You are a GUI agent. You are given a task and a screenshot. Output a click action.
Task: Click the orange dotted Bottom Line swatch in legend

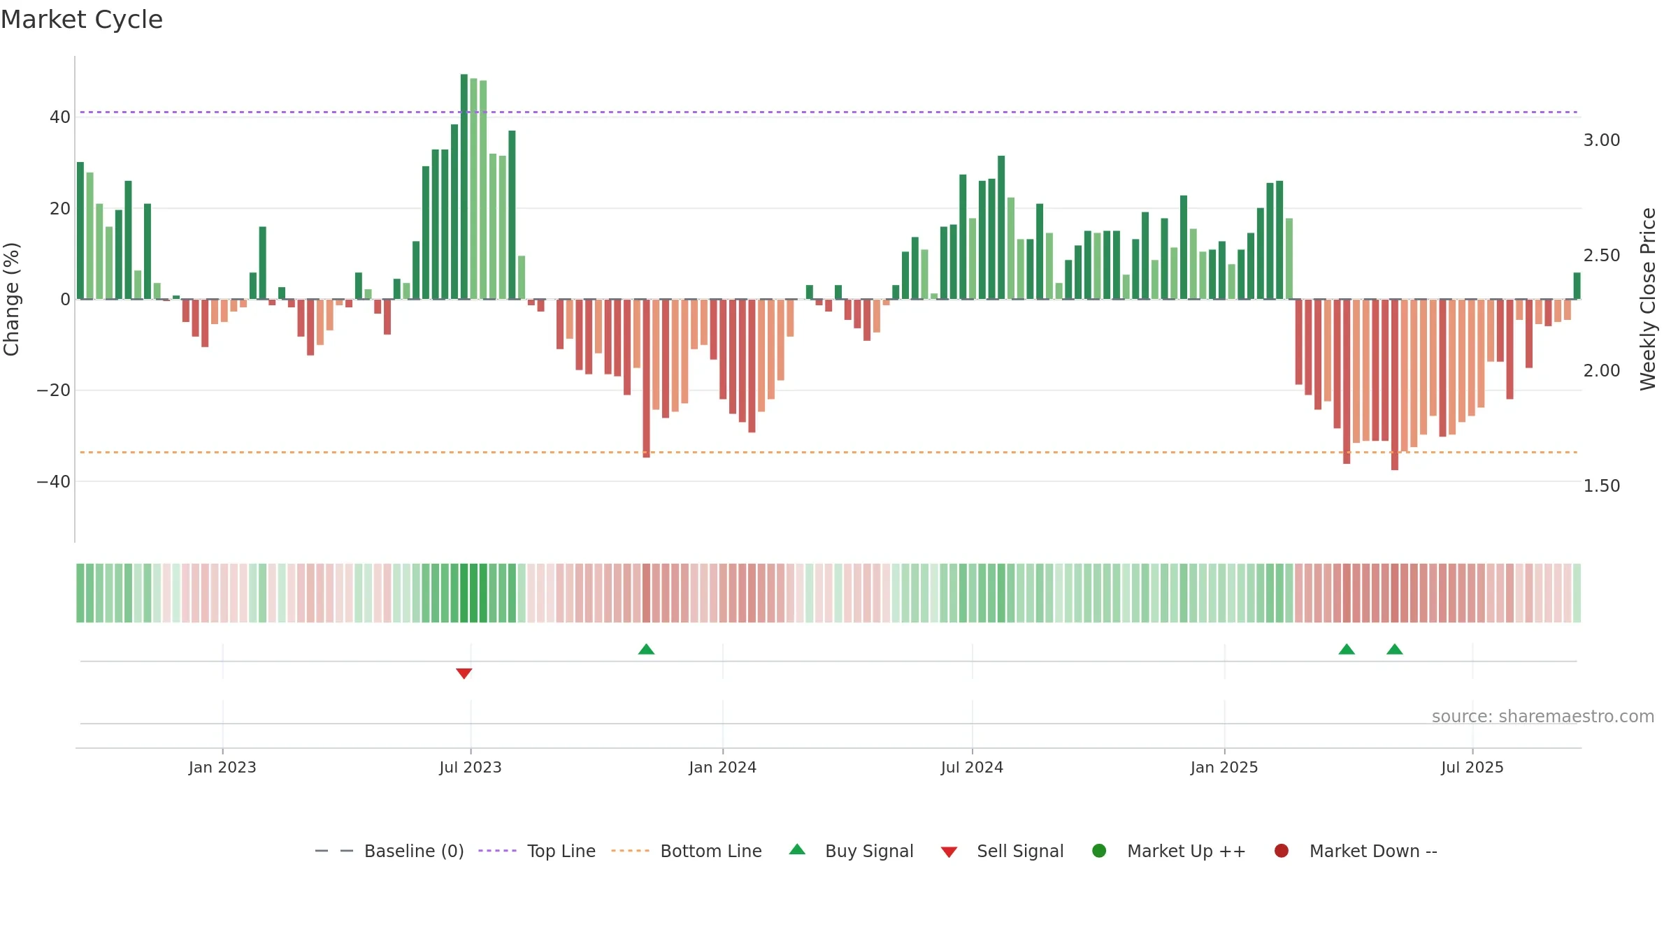630,851
